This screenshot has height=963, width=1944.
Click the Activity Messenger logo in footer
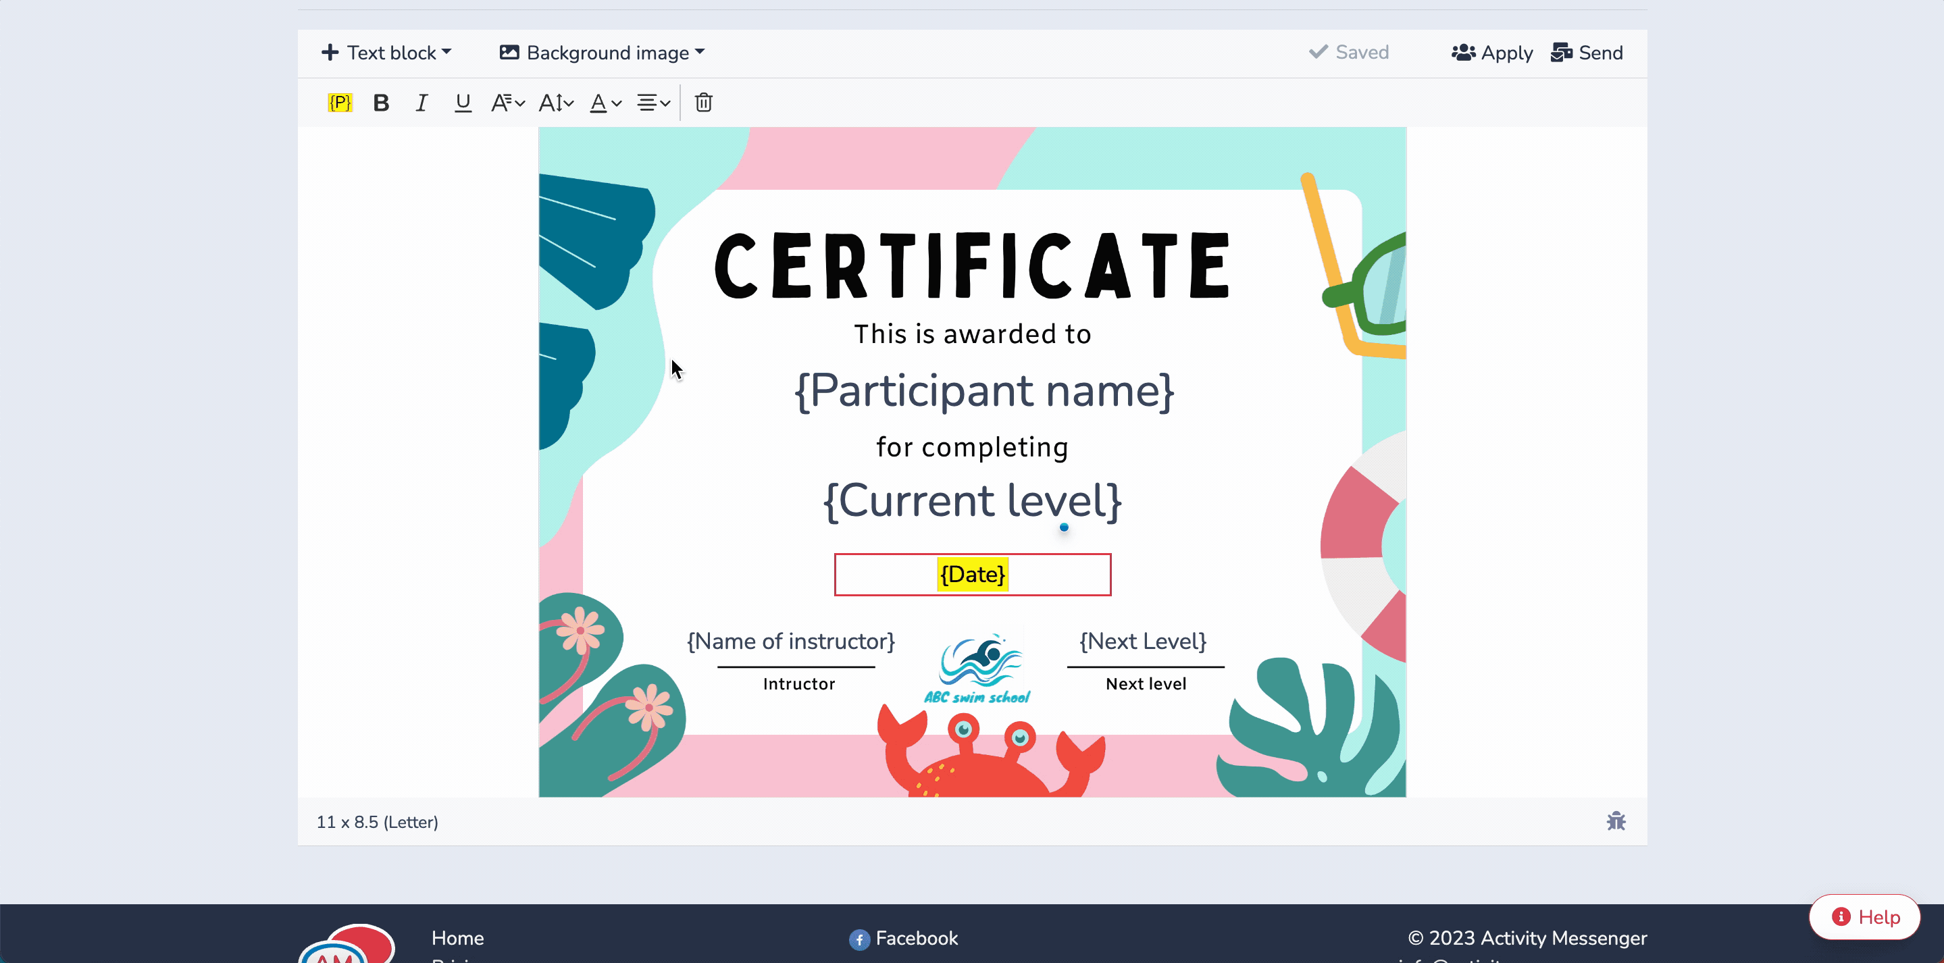(347, 943)
